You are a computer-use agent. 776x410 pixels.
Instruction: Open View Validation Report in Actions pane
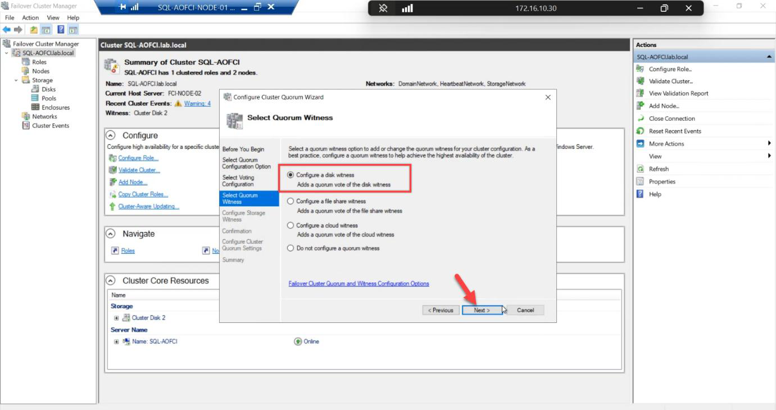click(678, 93)
